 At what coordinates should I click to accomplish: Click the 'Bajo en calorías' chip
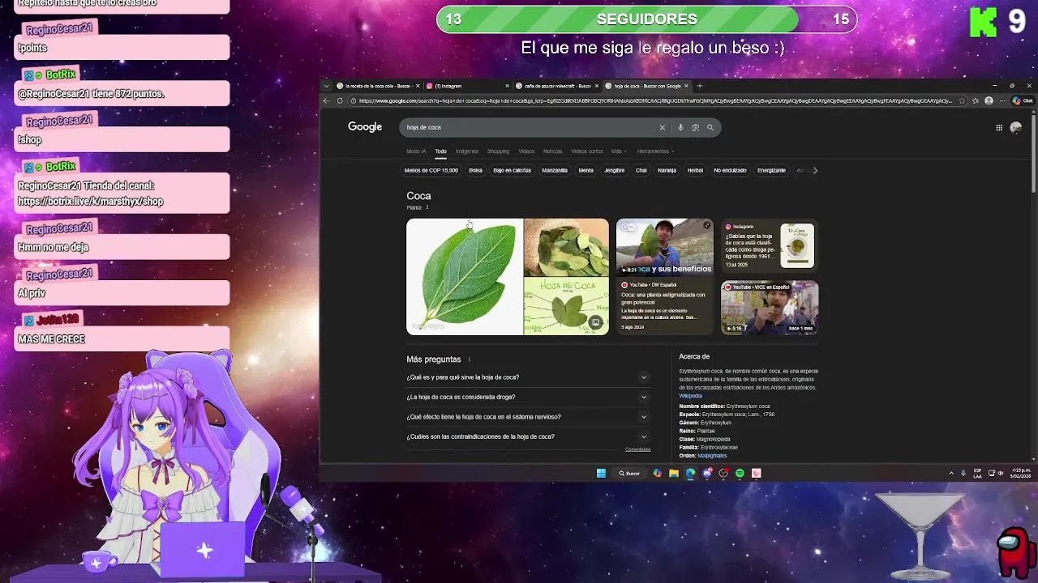point(512,170)
